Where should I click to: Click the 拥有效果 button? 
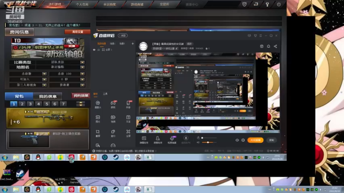pos(80,96)
